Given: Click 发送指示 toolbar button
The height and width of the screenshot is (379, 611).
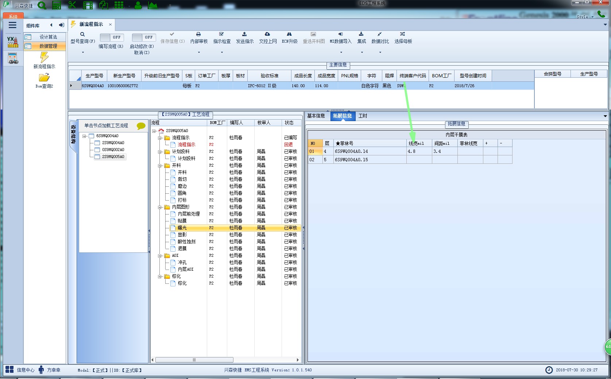Looking at the screenshot, I should [245, 38].
